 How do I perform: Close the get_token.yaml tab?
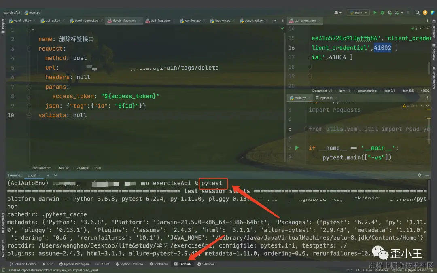[320, 21]
